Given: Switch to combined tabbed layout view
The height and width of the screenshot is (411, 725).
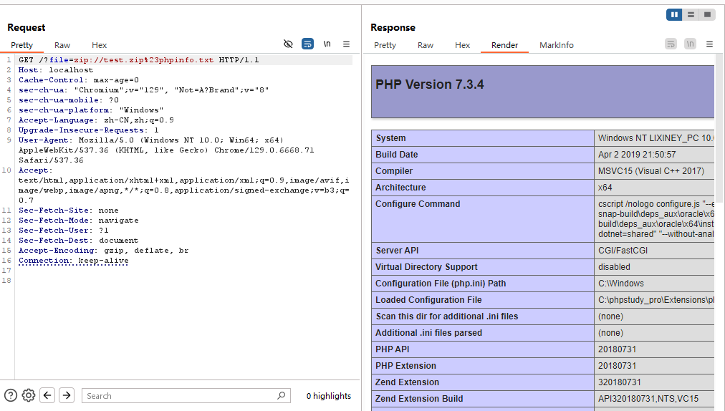Looking at the screenshot, I should tap(707, 14).
